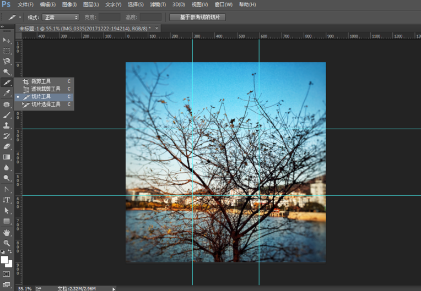Select the Eraser tool
The image size is (421, 291).
click(7, 146)
